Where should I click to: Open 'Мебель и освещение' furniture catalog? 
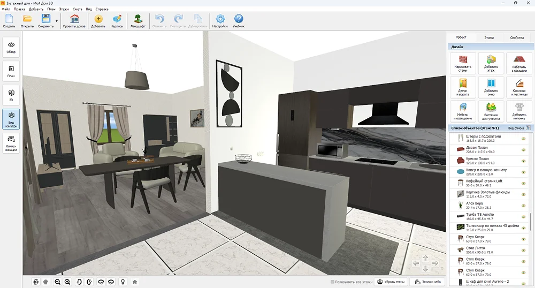[x=463, y=111]
